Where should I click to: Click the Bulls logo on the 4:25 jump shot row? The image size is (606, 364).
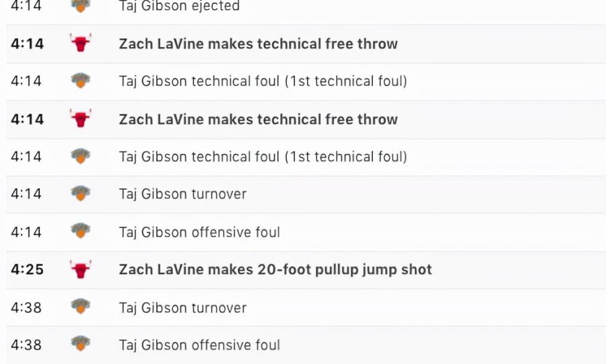(x=80, y=269)
